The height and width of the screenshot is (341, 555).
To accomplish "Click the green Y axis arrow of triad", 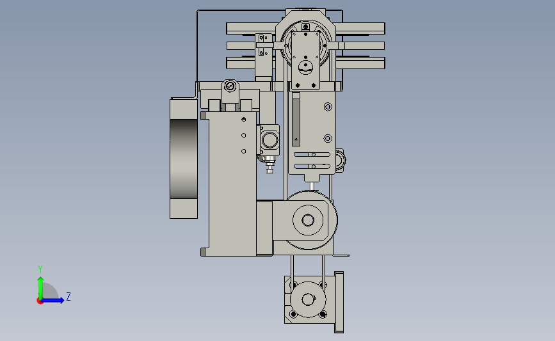I will point(40,287).
